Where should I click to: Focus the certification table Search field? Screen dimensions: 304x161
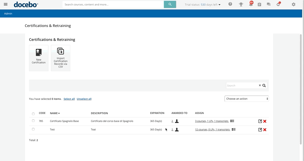point(242,86)
